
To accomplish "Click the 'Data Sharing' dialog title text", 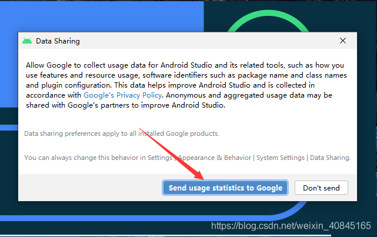I will pyautogui.click(x=58, y=41).
